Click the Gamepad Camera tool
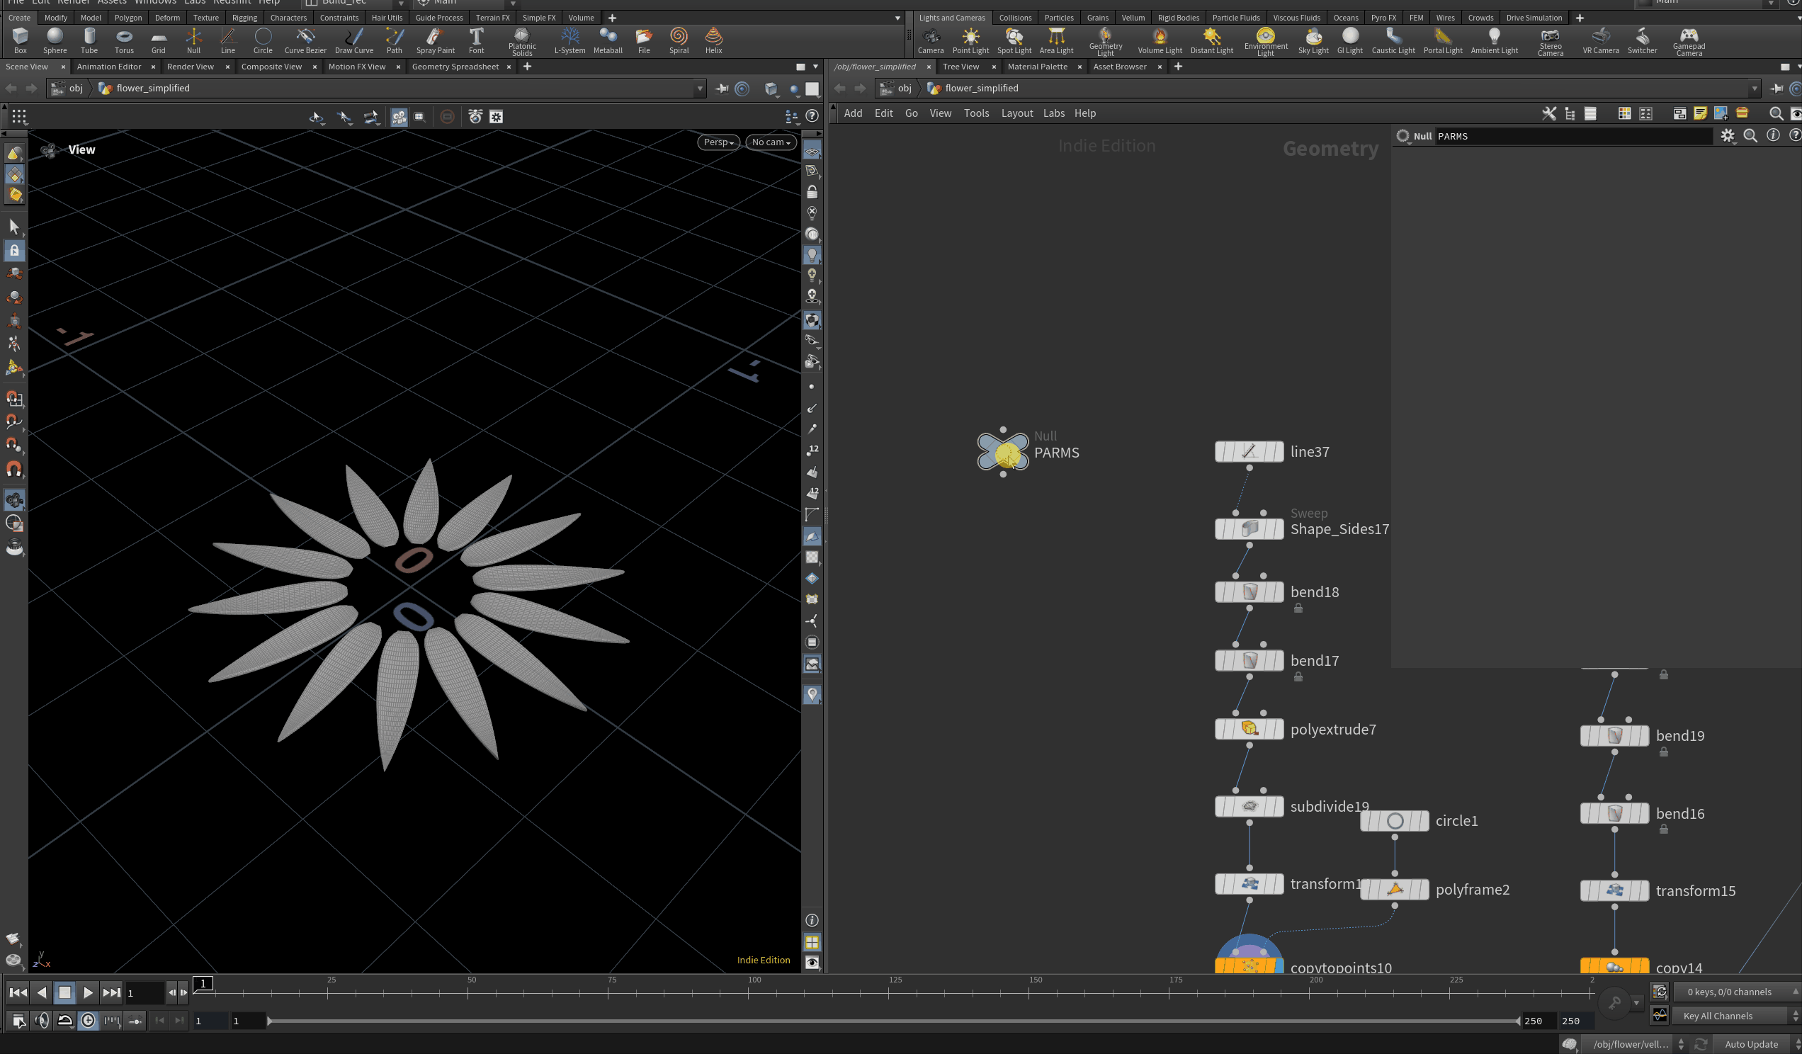Screen dimensions: 1802x1054 1688,40
